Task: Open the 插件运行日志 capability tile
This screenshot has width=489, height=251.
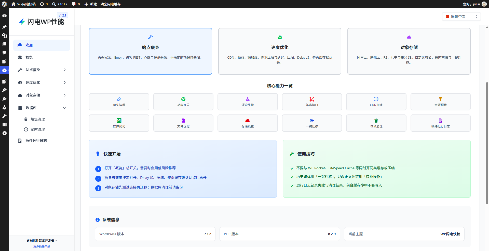Action: click(441, 123)
